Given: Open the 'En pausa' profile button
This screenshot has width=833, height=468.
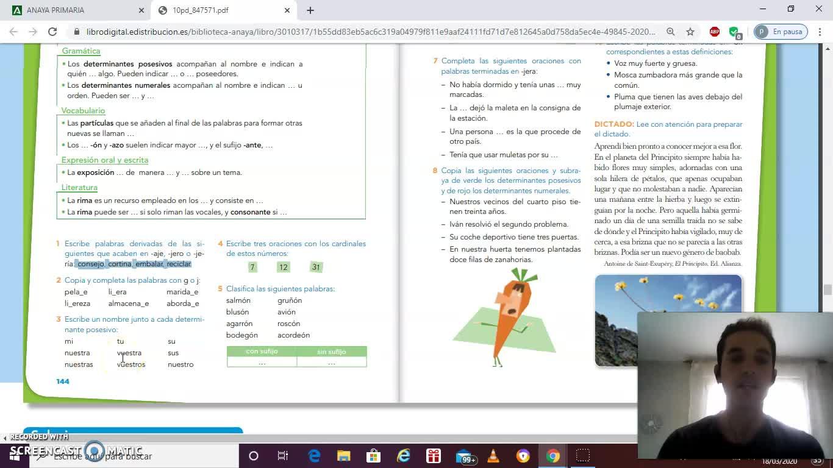Looking at the screenshot, I should [781, 32].
